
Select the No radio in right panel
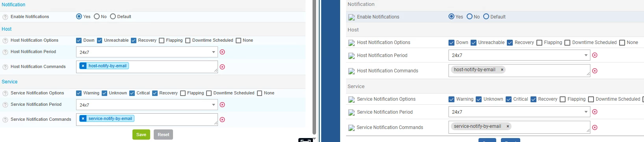coord(469,17)
